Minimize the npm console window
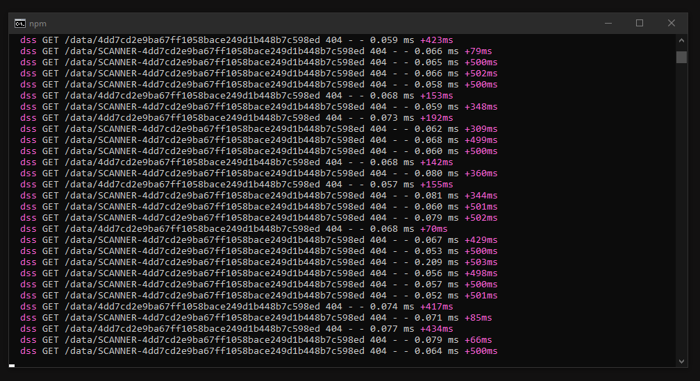This screenshot has height=381, width=700. pos(608,23)
